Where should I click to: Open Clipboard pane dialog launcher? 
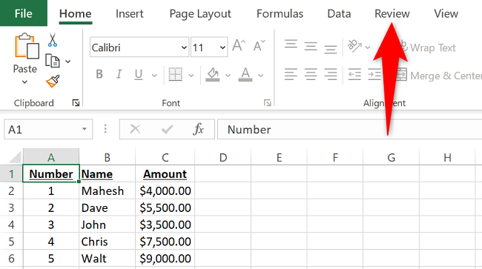[76, 103]
